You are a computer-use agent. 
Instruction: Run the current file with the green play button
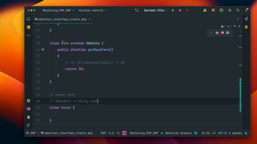point(173,10)
